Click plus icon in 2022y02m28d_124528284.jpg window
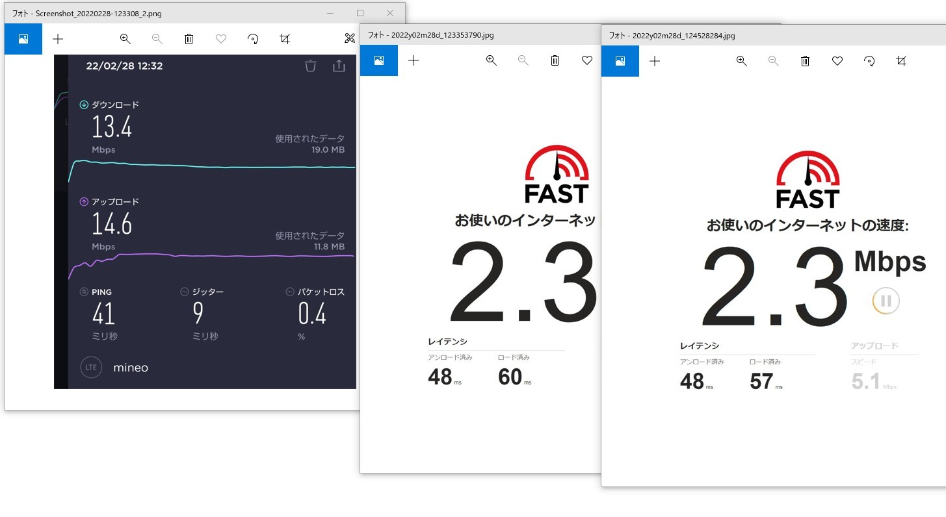946x517 pixels. point(655,60)
